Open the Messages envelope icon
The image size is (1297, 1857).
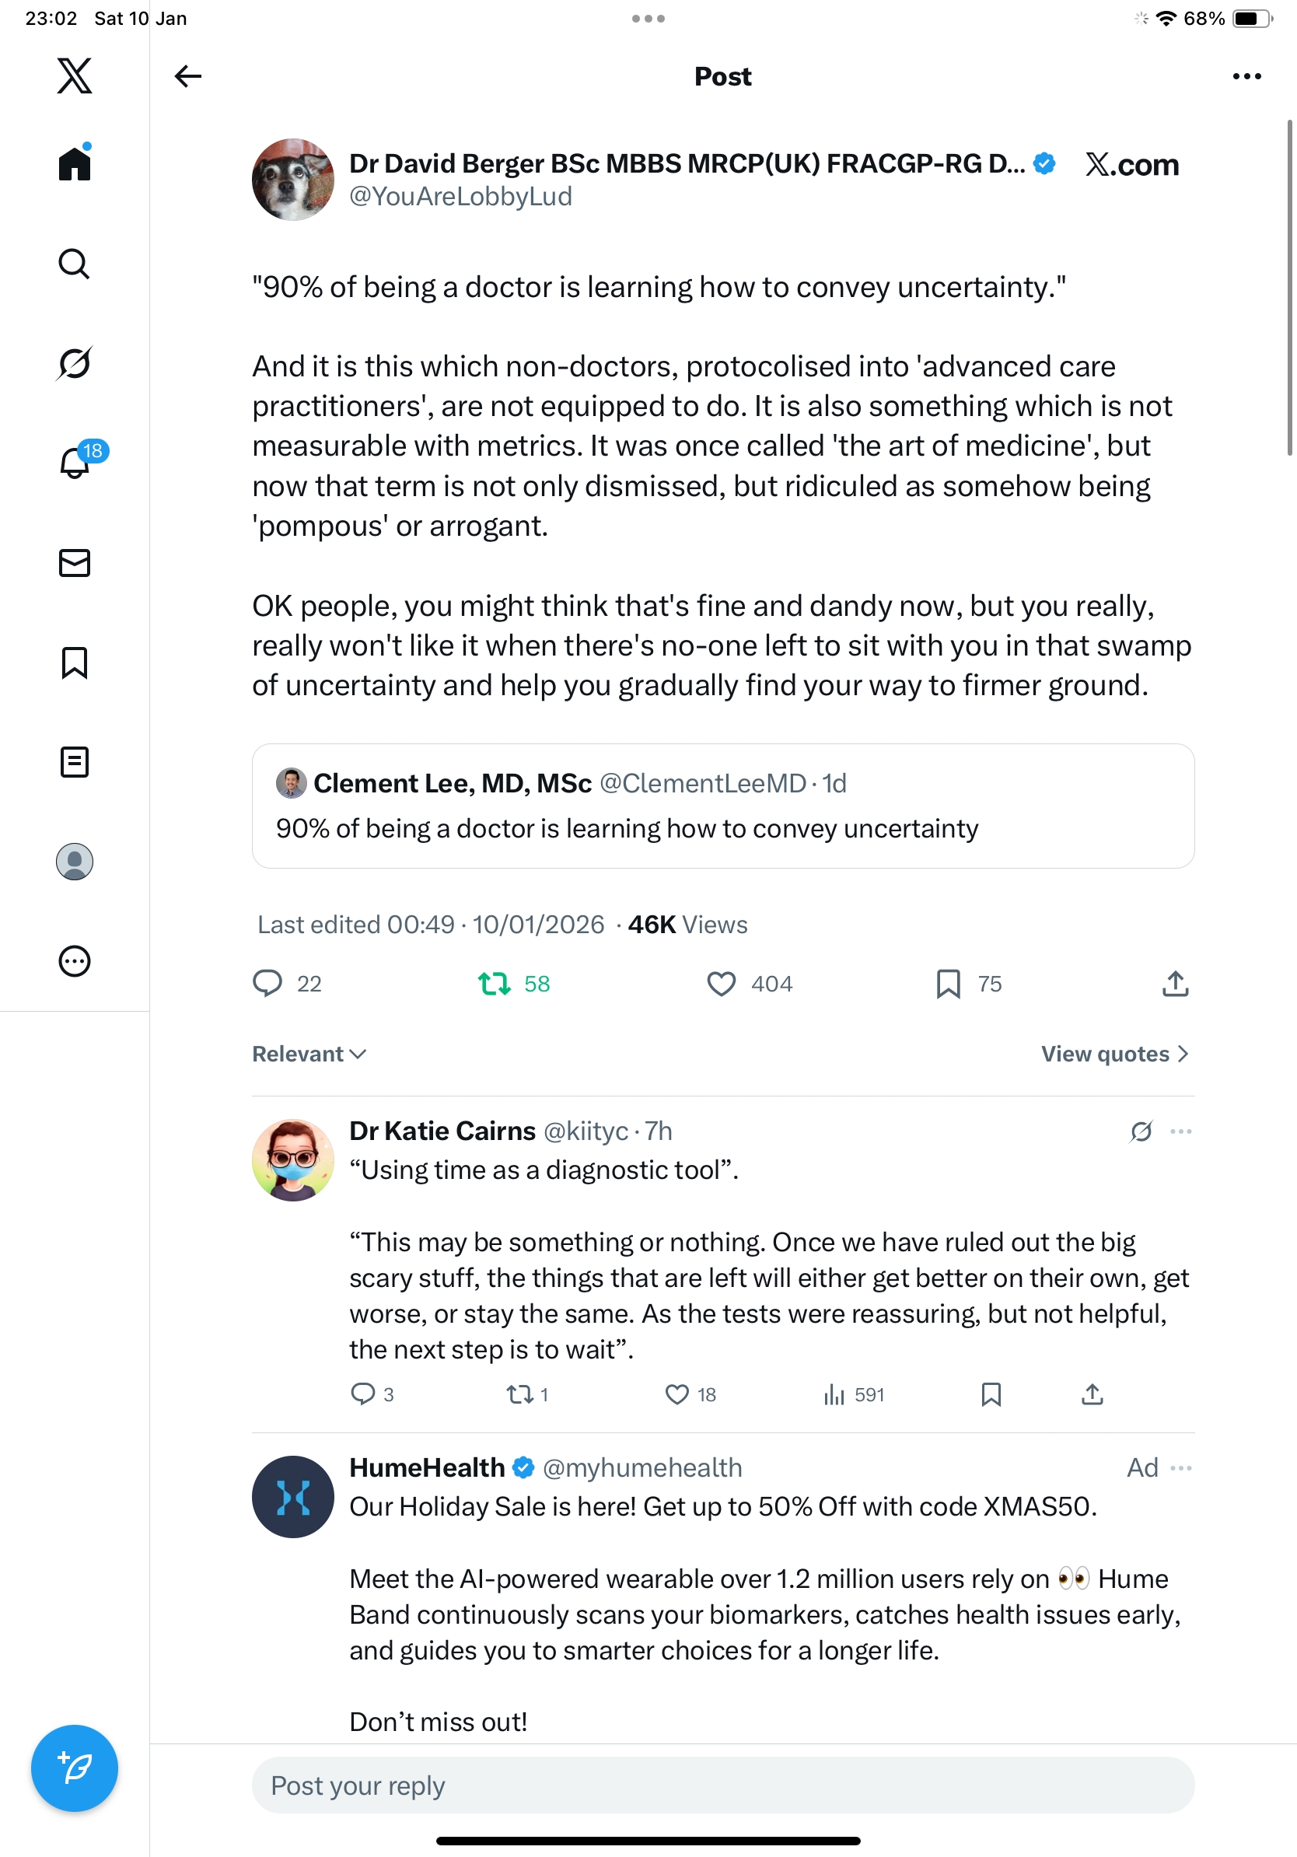[x=75, y=563]
